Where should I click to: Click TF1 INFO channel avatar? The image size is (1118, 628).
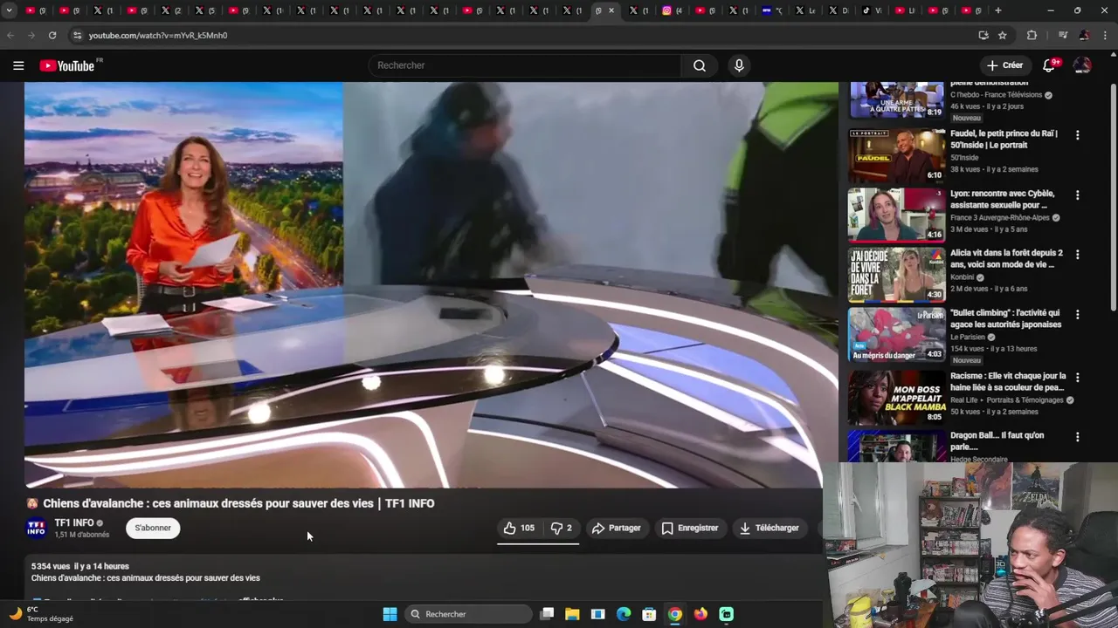point(36,528)
